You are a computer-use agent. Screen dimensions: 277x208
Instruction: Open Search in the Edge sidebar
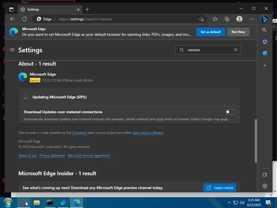(x=265, y=30)
